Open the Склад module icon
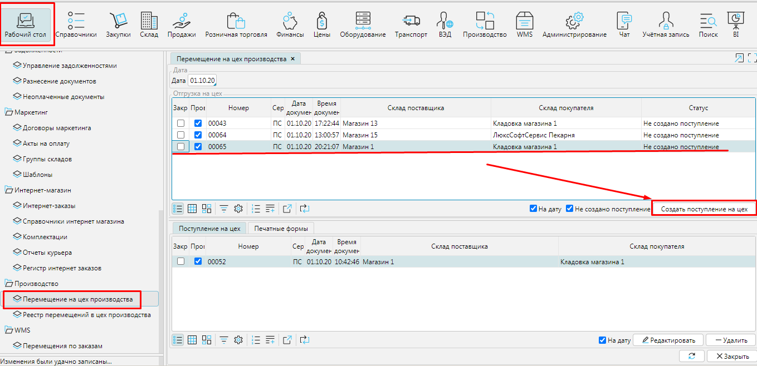The image size is (757, 366). (149, 21)
